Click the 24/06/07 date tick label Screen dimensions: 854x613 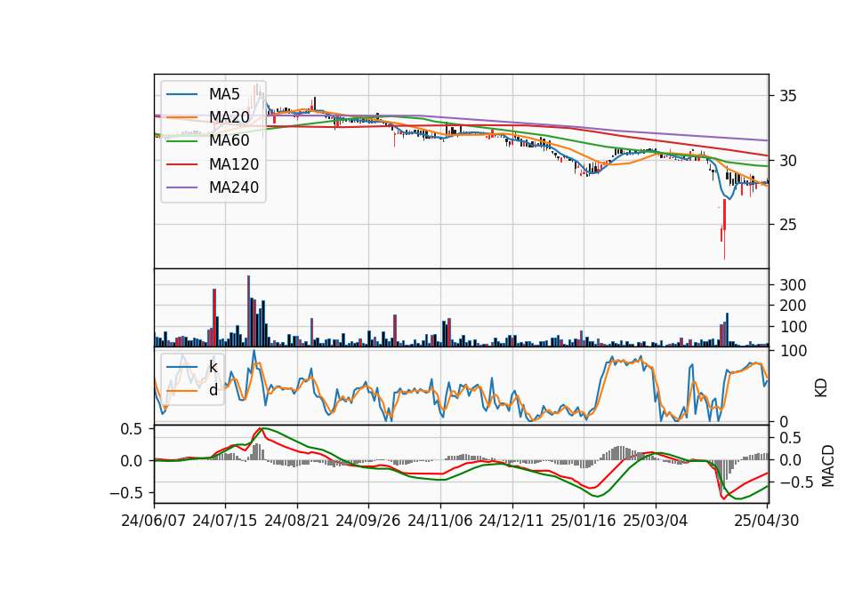[154, 521]
